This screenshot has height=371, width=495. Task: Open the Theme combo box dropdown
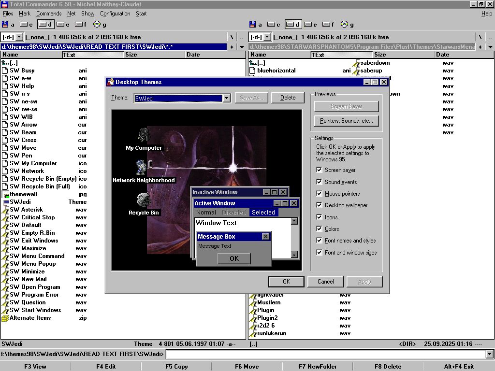226,98
